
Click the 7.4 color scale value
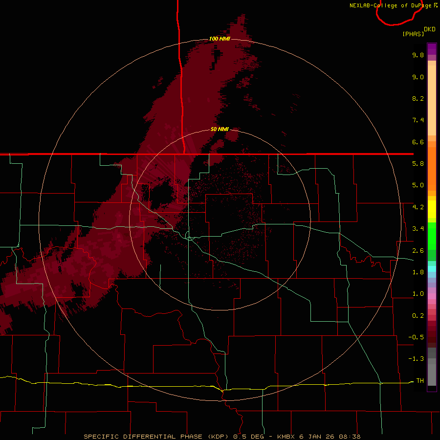coord(418,120)
